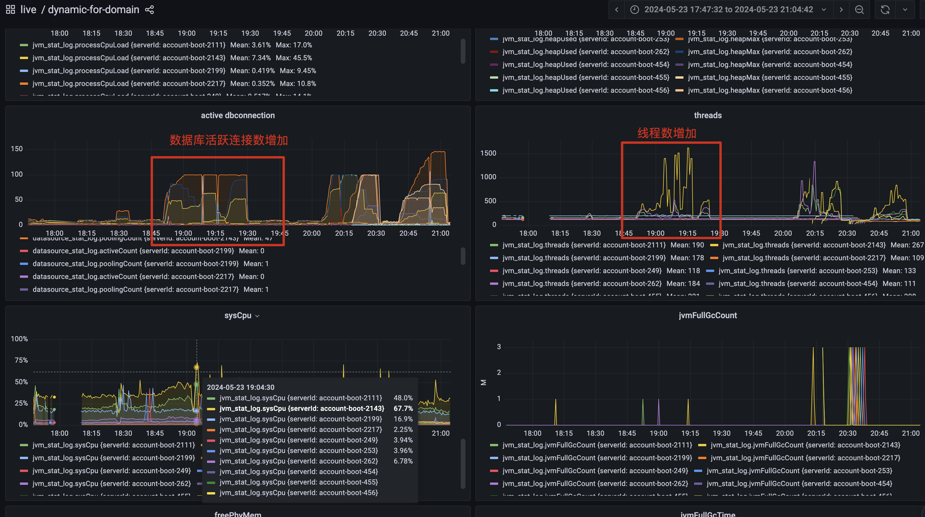
Task: Click the zoom out time icon
Action: [859, 10]
